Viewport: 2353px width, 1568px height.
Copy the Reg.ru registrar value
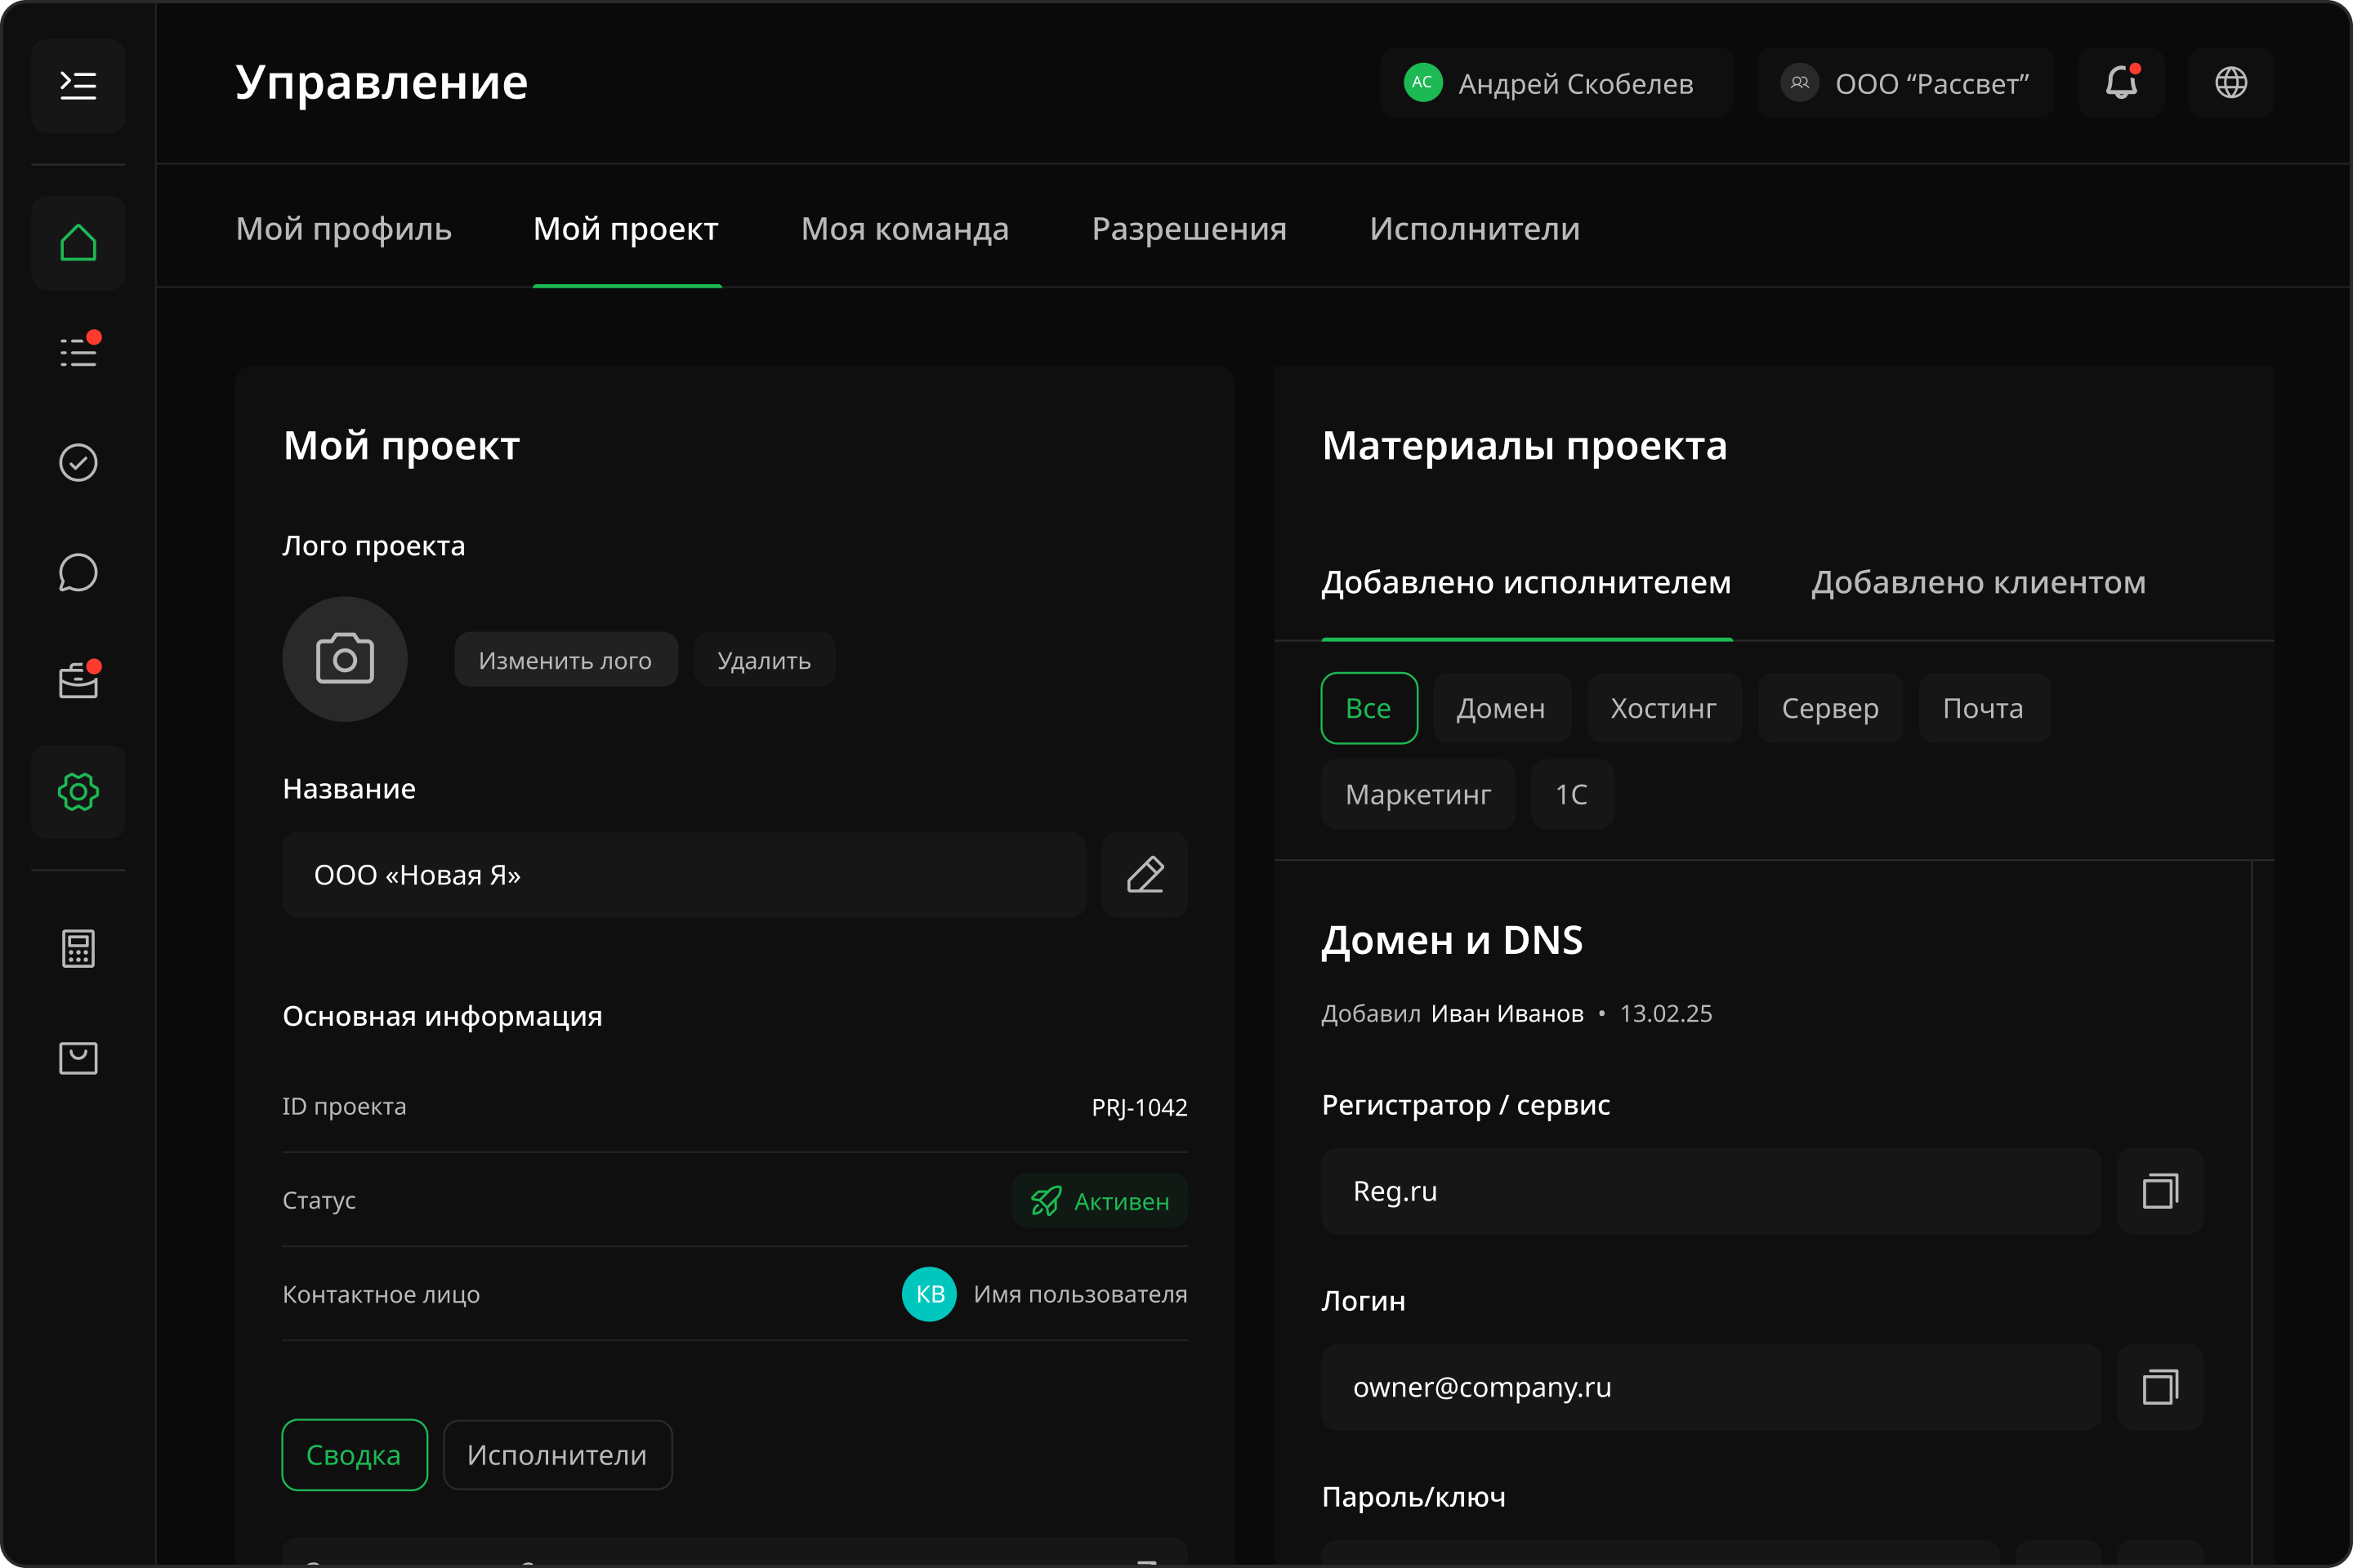[2160, 1191]
